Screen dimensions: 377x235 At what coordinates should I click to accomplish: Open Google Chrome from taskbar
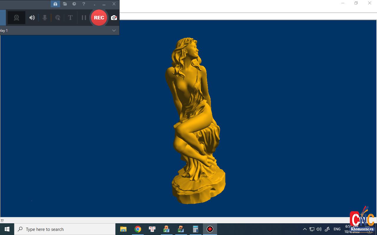[138, 229]
